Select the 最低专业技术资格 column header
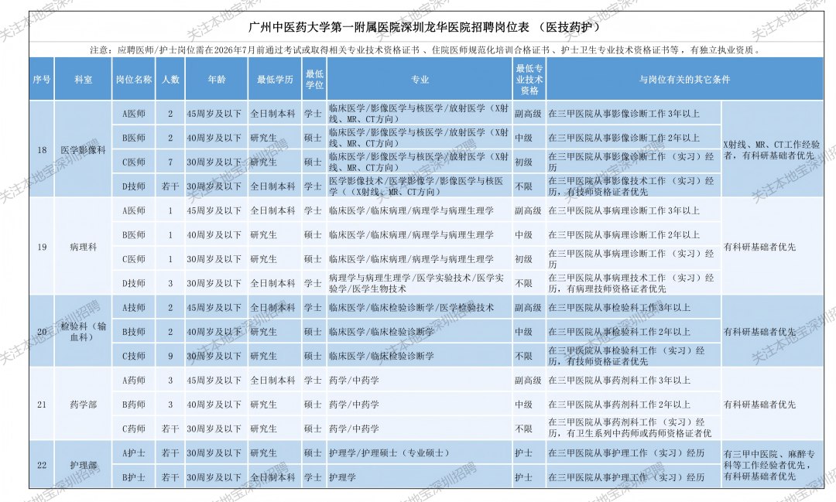This screenshot has width=836, height=502. click(x=529, y=80)
